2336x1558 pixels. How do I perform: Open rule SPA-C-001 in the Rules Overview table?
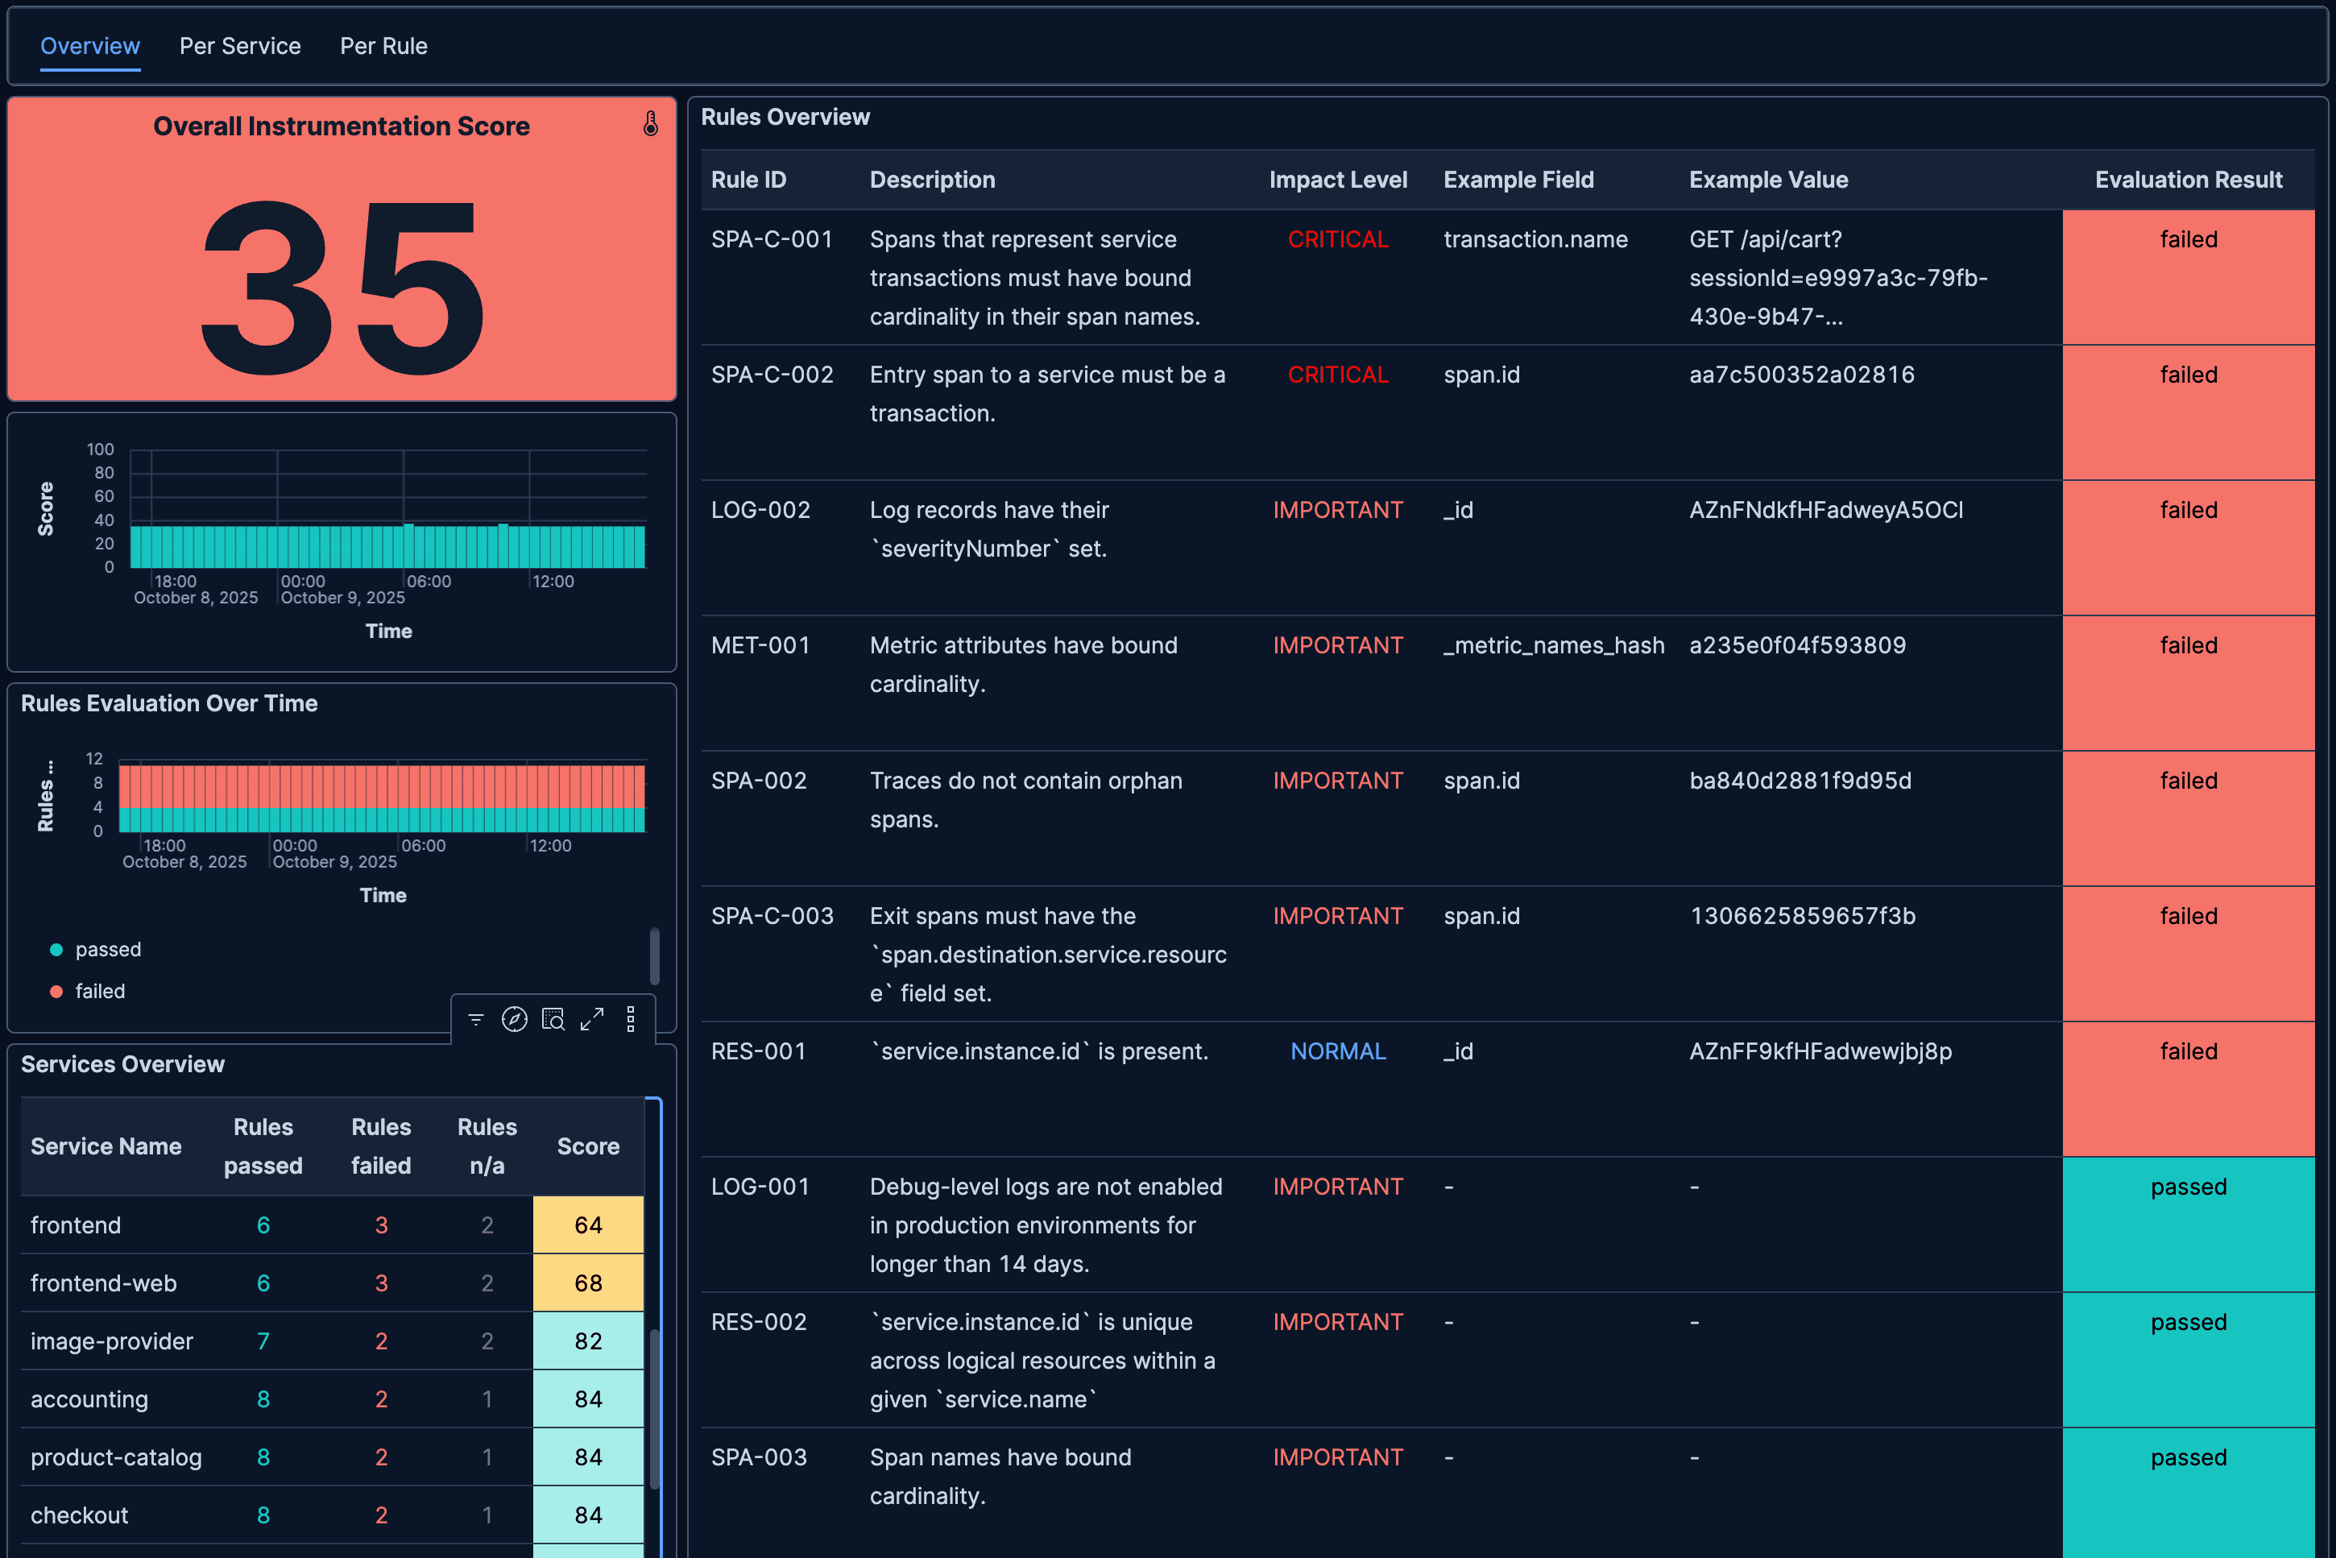773,238
